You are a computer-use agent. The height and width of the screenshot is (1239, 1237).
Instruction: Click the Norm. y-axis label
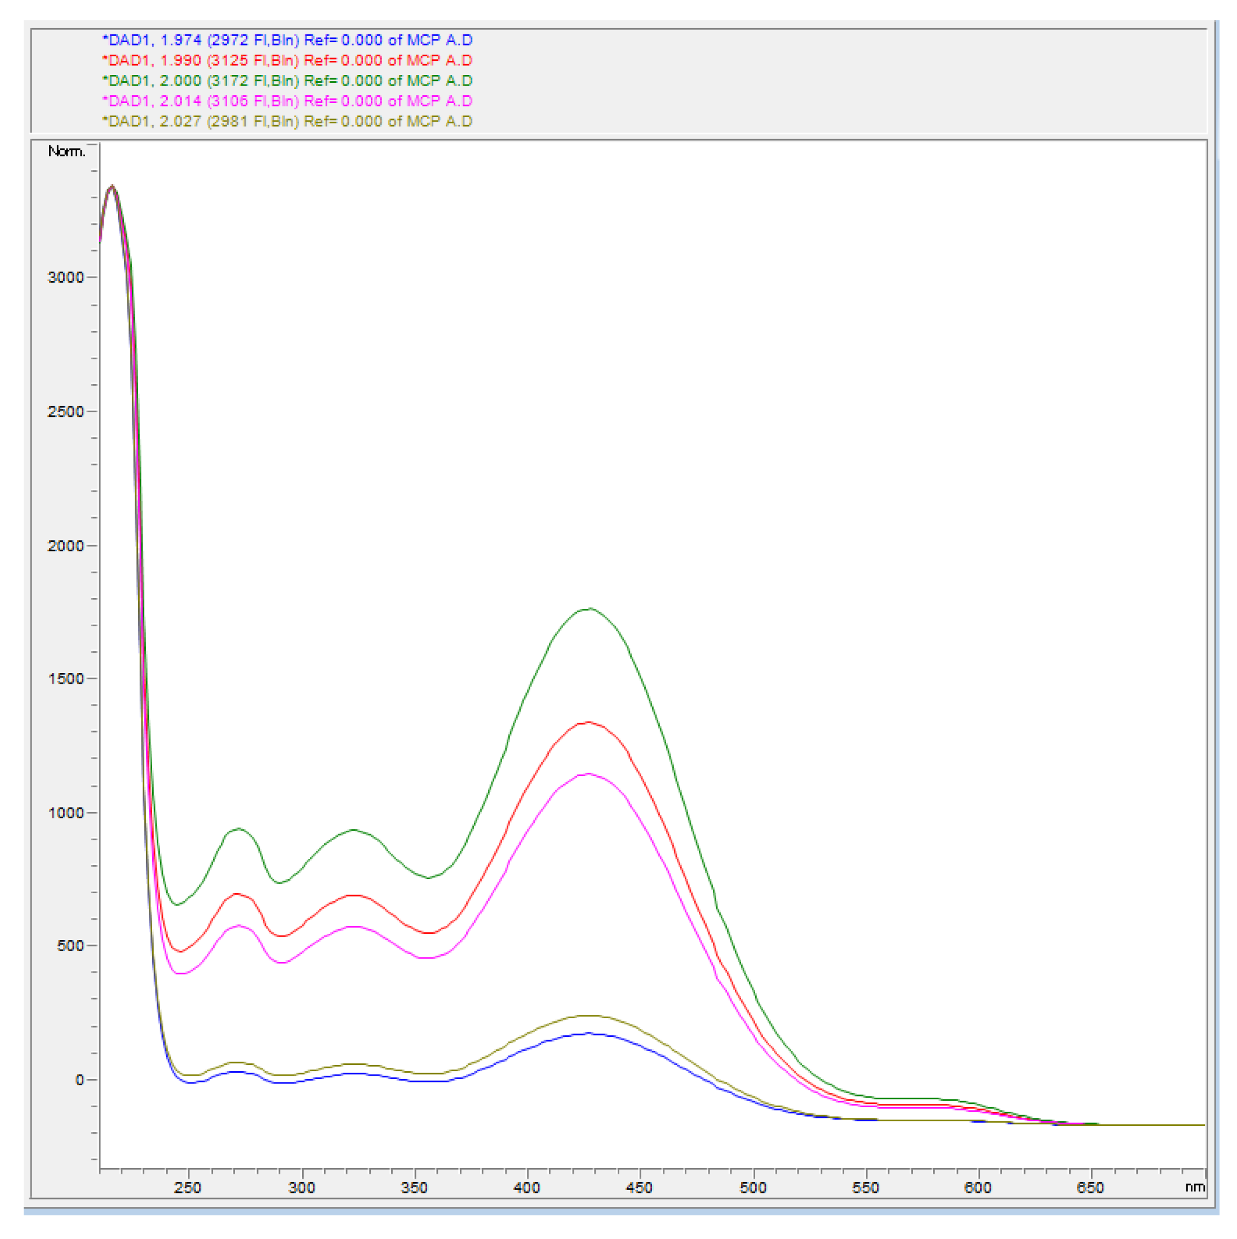click(x=66, y=151)
